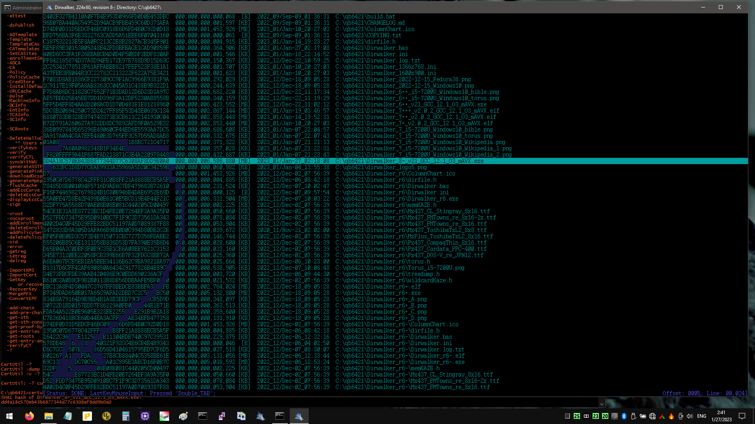755x424 pixels.
Task: Switch to the first Dirwalker taskbar icon
Action: (261, 416)
